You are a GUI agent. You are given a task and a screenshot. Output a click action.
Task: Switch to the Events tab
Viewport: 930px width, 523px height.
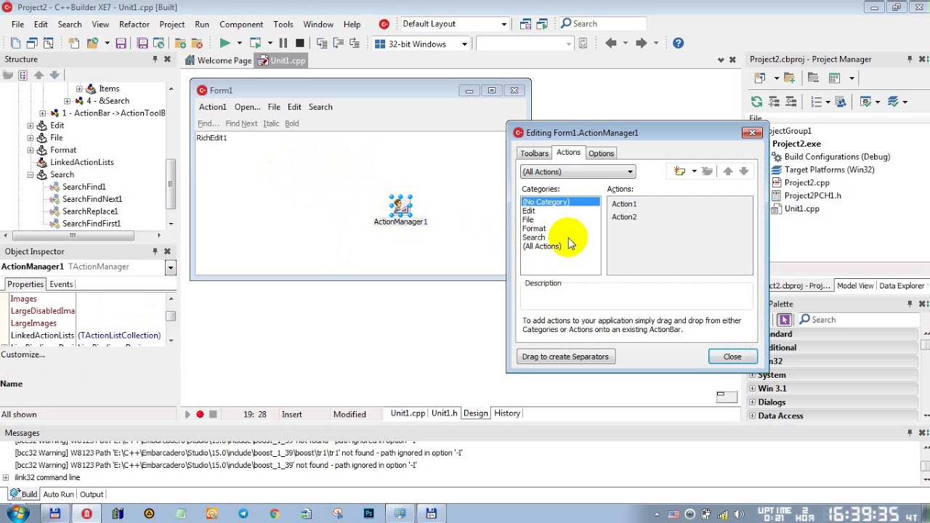click(x=61, y=284)
